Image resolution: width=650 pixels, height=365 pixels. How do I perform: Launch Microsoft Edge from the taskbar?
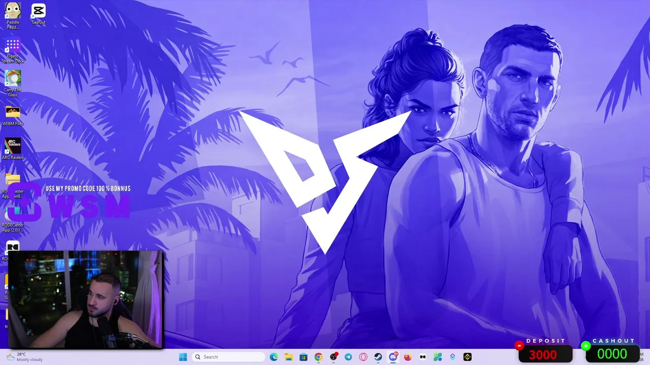click(x=274, y=357)
